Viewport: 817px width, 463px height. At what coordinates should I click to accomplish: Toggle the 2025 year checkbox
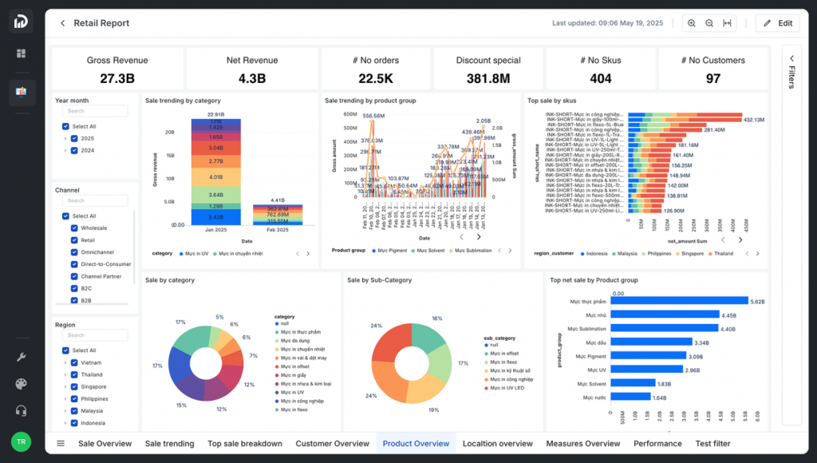click(x=74, y=138)
